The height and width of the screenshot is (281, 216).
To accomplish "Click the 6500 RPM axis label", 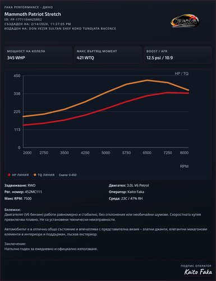I will [147, 153].
